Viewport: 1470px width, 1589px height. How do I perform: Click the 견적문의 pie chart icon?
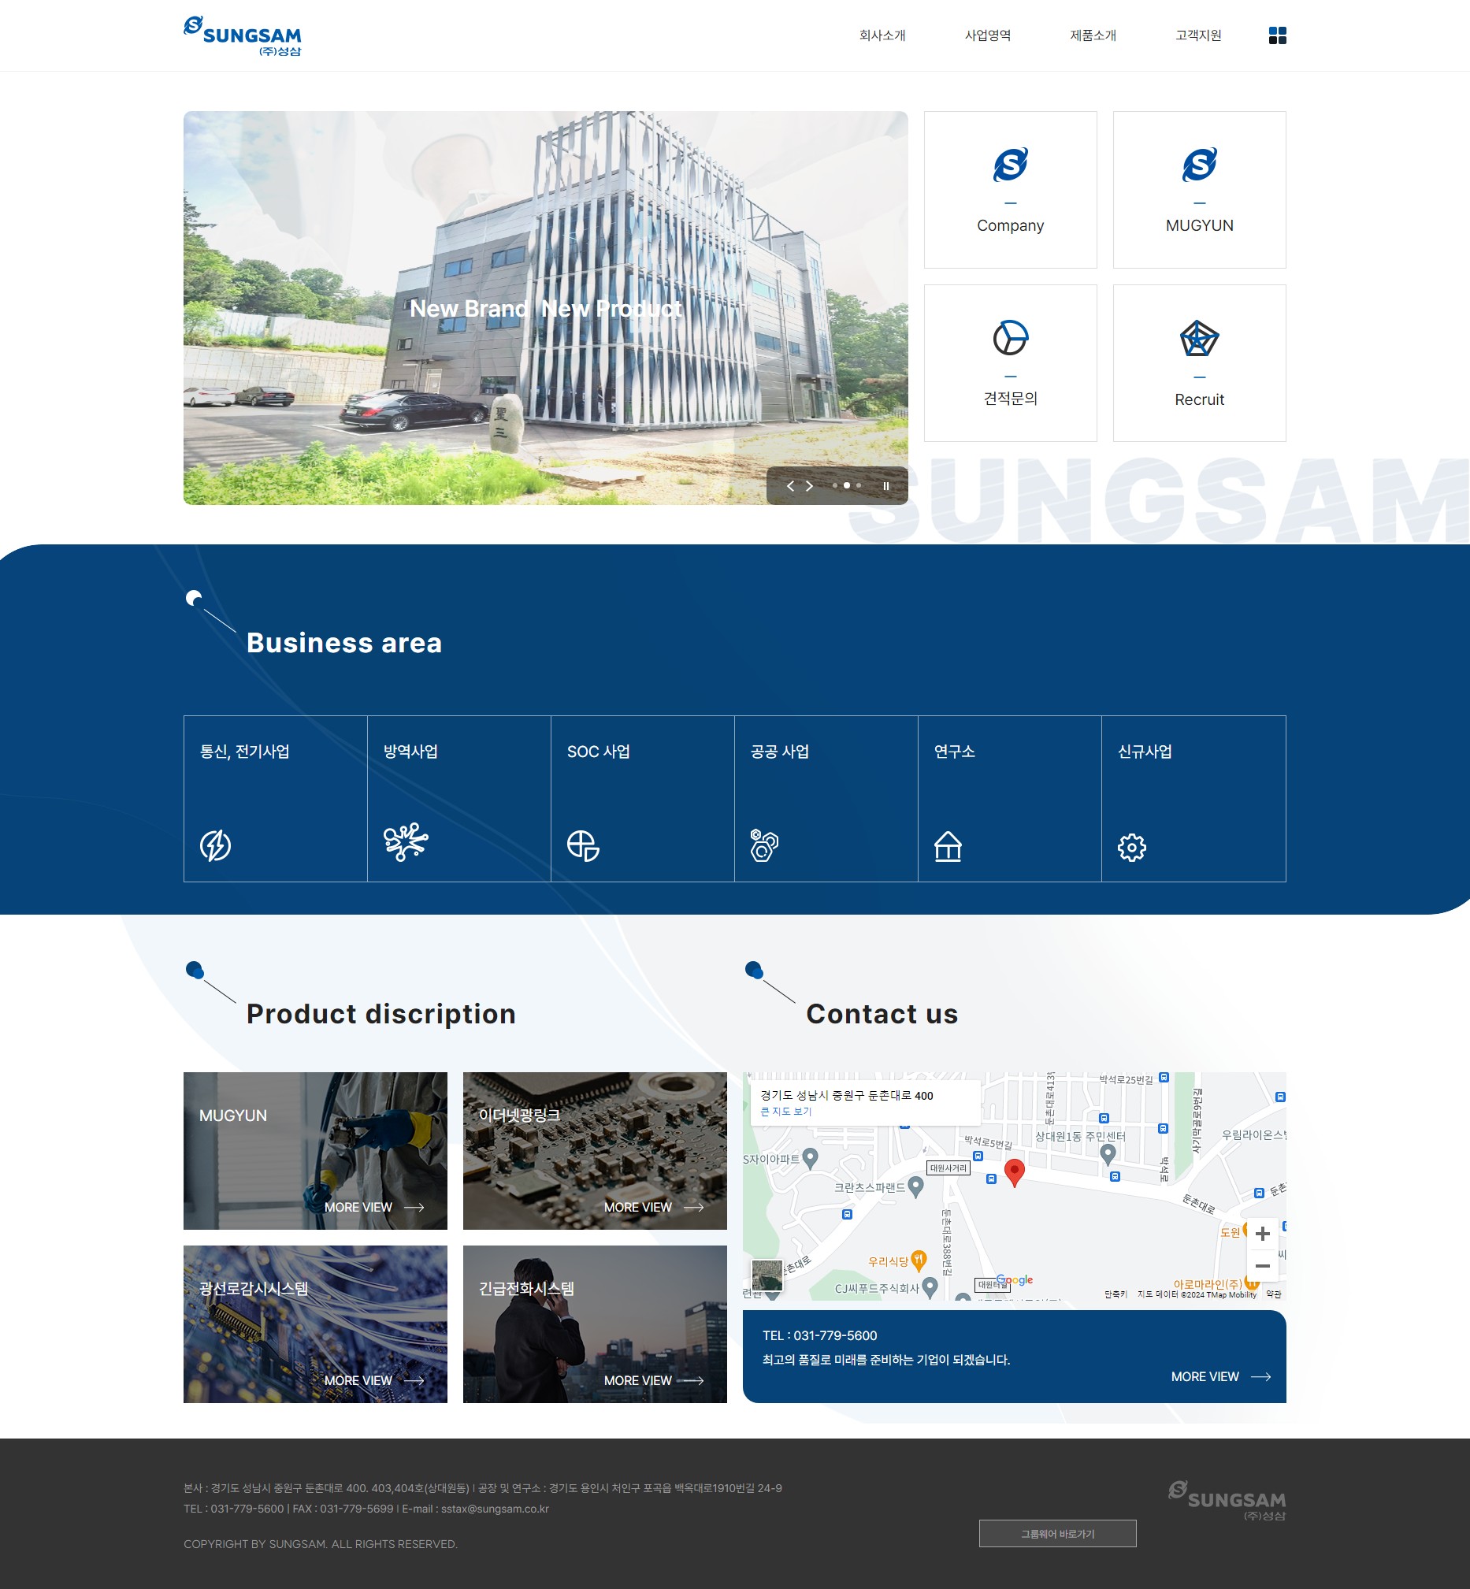pyautogui.click(x=1010, y=338)
